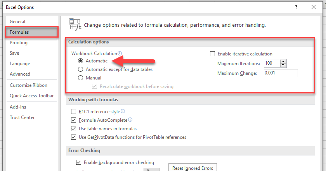This screenshot has width=326, height=171.
Task: Select Manual workbook calculation
Action: pos(80,78)
